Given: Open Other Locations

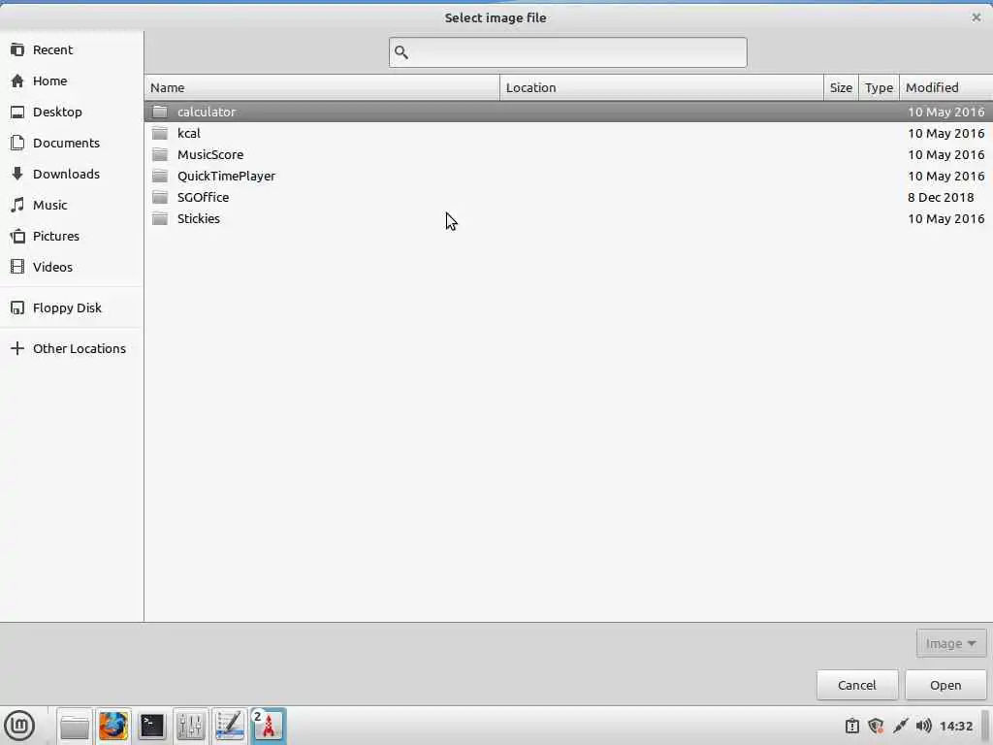Looking at the screenshot, I should (x=80, y=348).
